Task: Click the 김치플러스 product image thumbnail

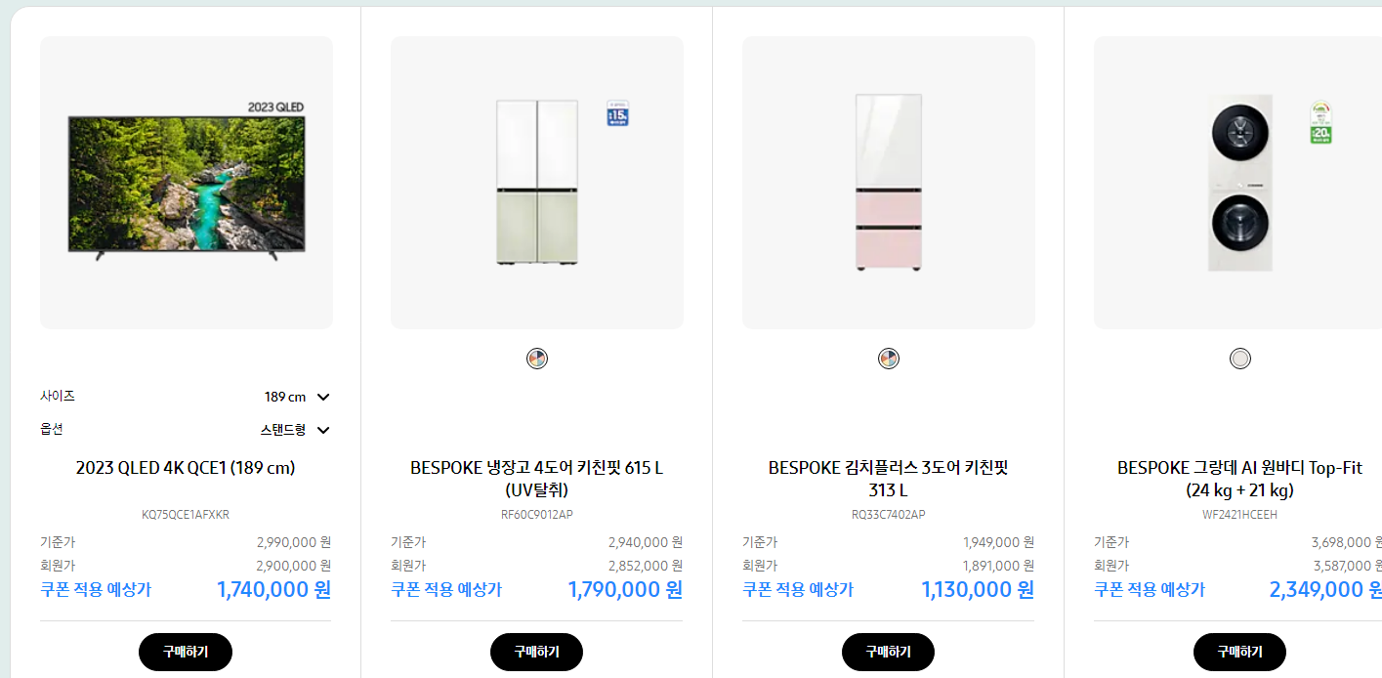Action: coord(888,181)
